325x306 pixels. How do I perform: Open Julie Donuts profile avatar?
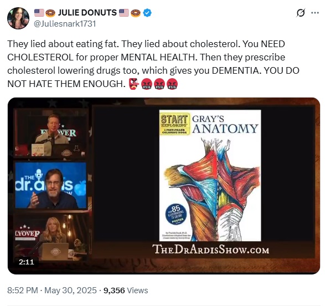point(18,18)
